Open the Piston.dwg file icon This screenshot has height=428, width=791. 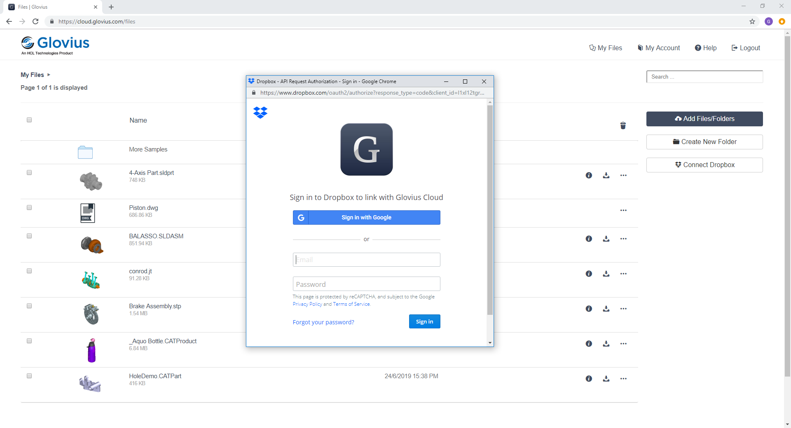pyautogui.click(x=87, y=213)
